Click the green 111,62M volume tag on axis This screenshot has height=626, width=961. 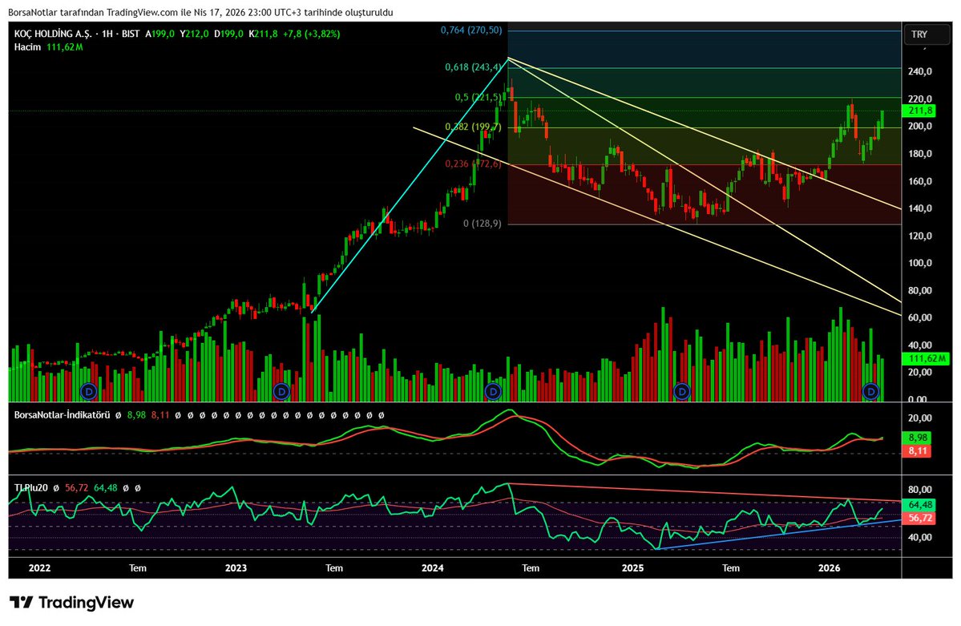pos(926,358)
